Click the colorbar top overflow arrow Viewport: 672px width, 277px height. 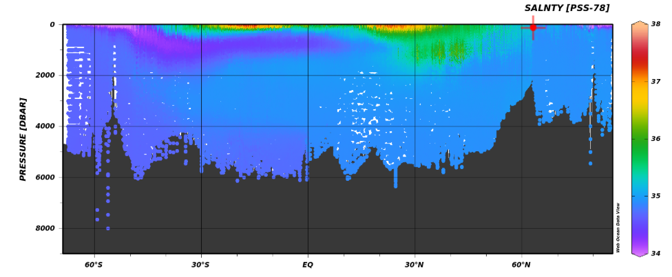pos(640,23)
